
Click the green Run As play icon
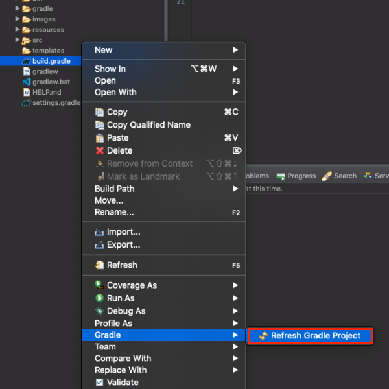coord(99,298)
